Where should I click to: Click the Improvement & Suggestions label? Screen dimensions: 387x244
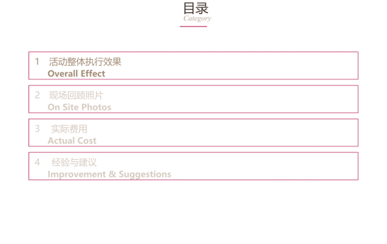click(x=109, y=174)
